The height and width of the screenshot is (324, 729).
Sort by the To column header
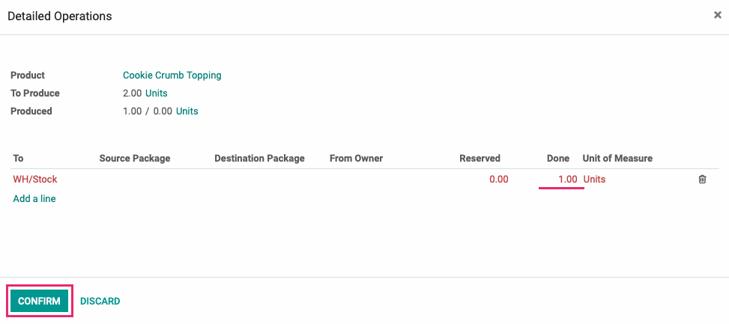tap(18, 159)
